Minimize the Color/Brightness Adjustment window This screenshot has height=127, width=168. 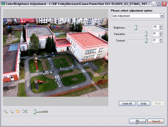154,4
